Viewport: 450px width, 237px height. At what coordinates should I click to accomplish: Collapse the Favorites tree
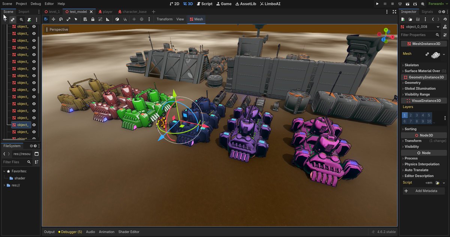(x=4, y=171)
